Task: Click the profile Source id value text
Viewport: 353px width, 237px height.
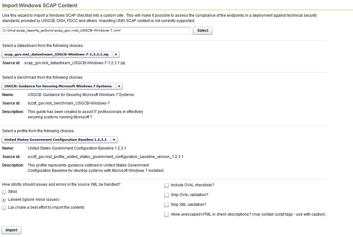Action: pos(105,157)
